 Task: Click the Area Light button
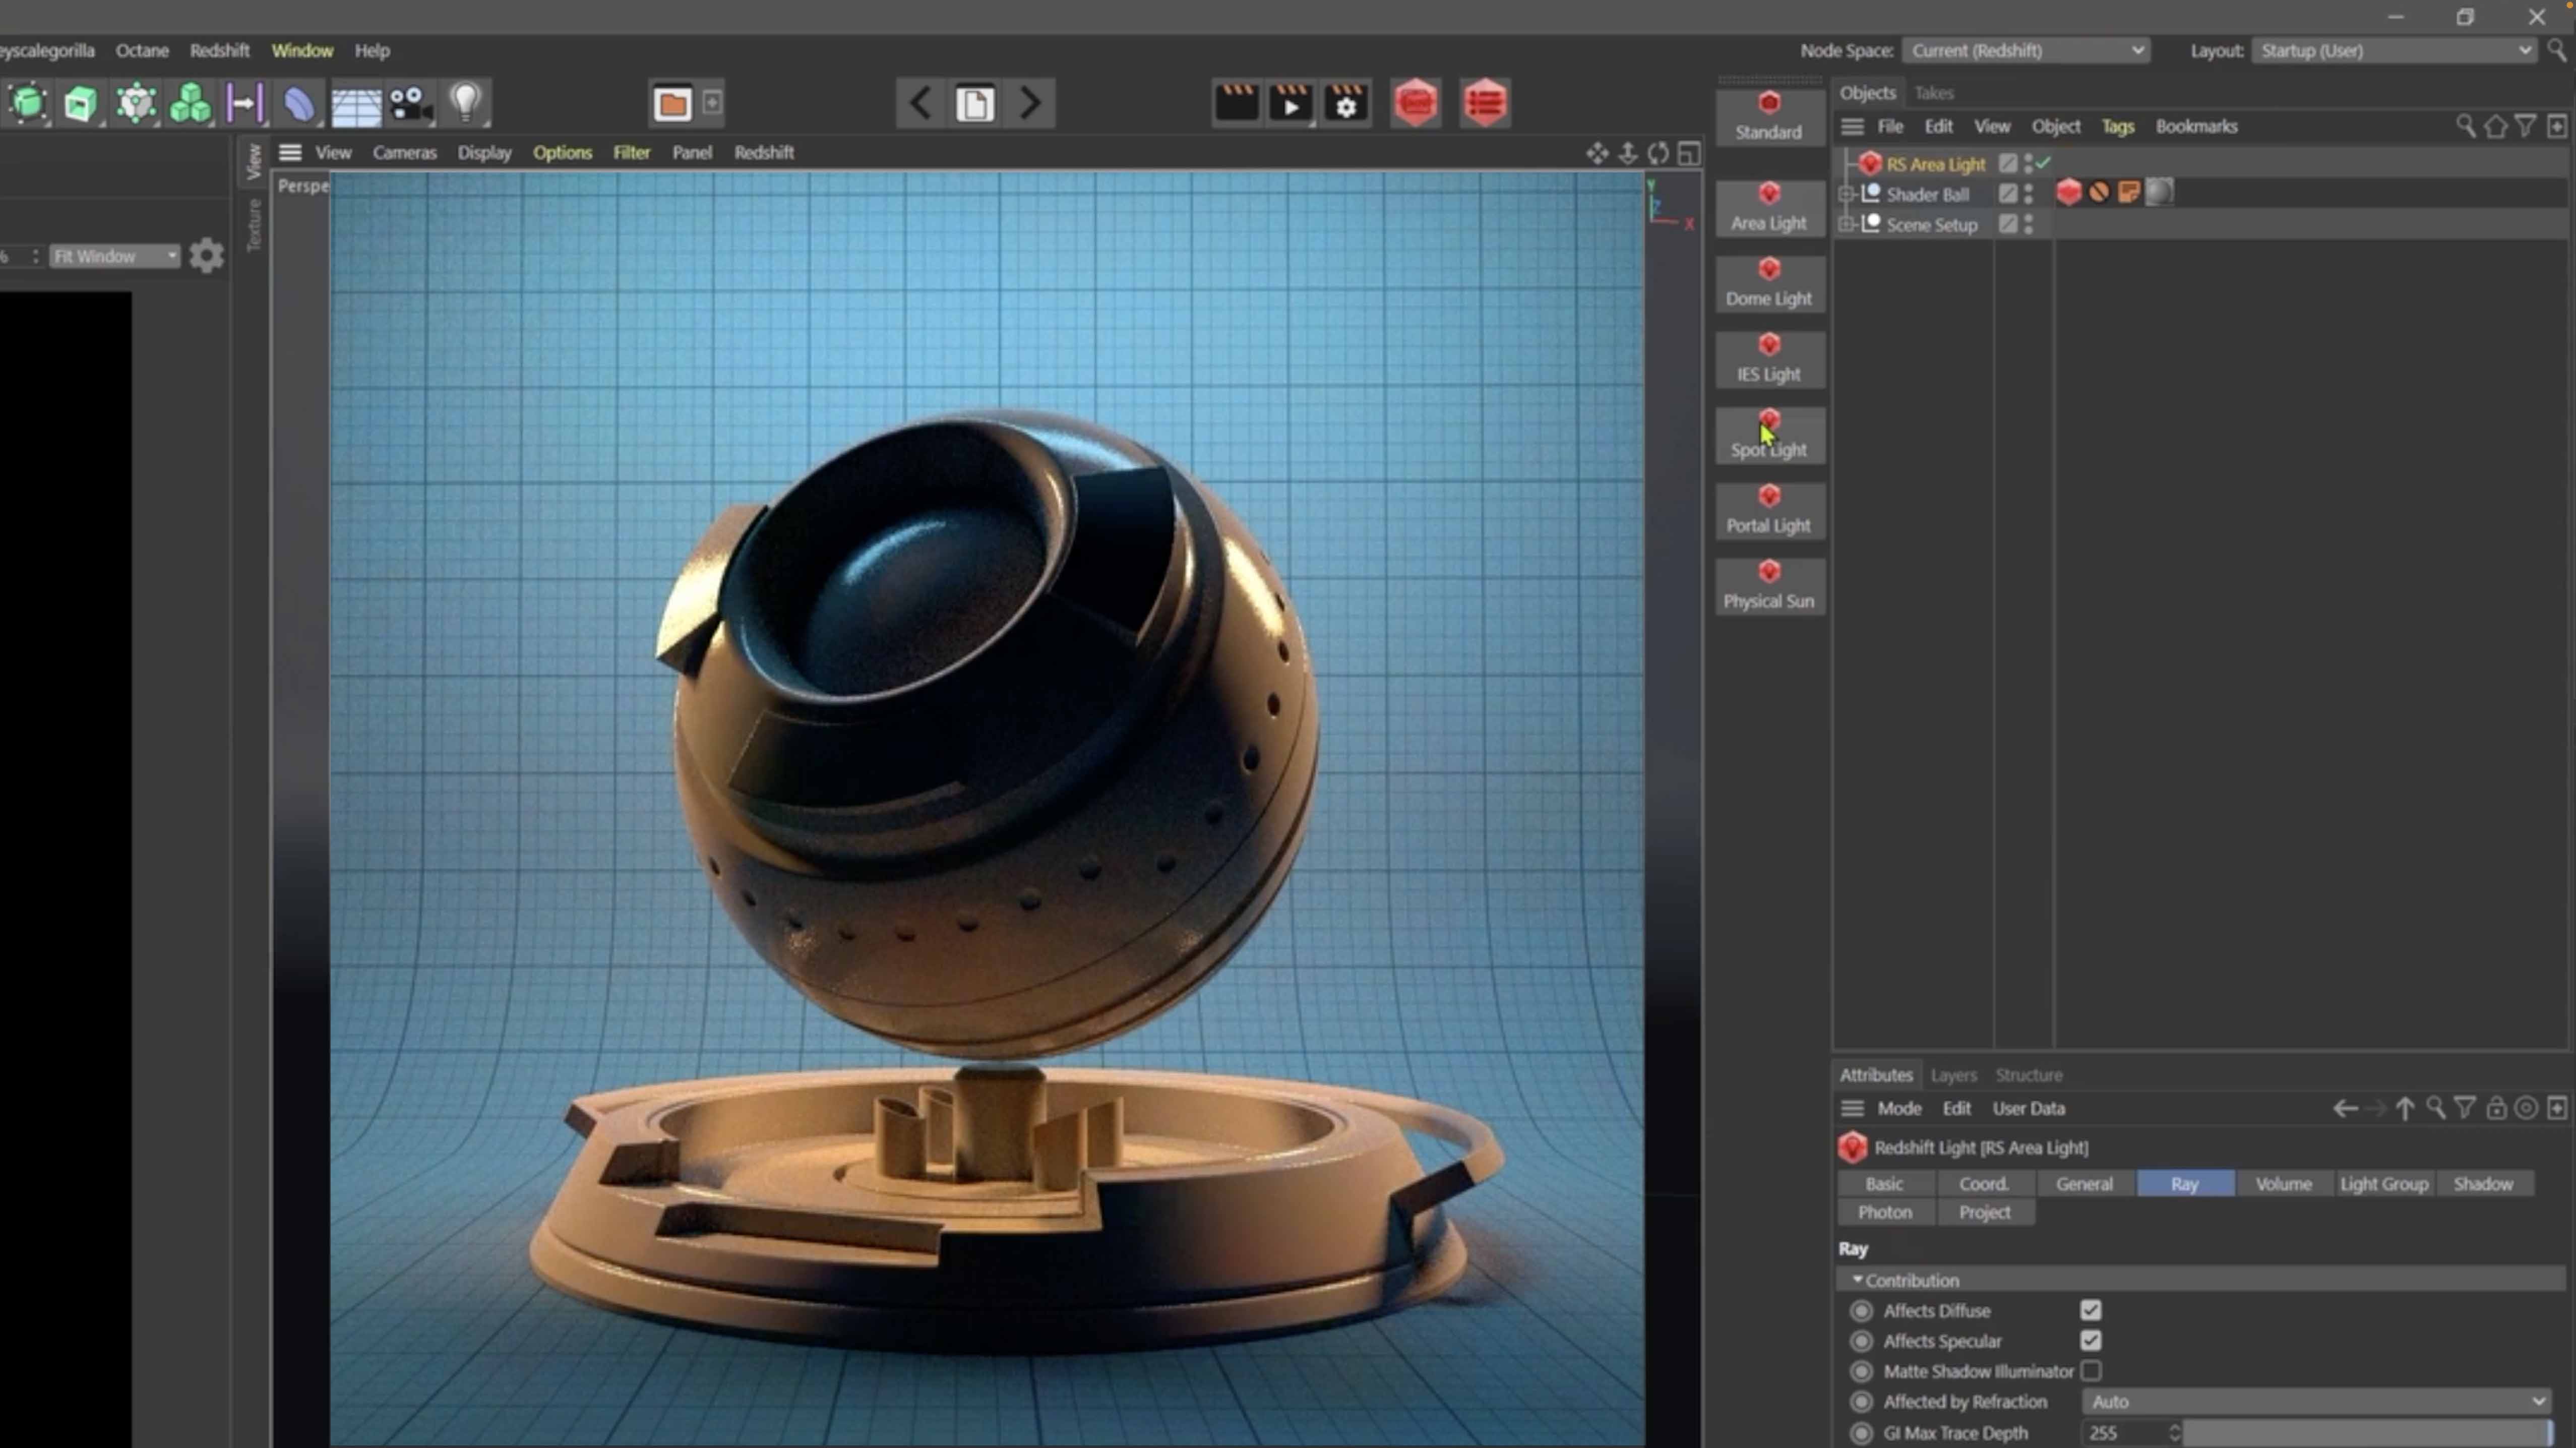[1768, 208]
